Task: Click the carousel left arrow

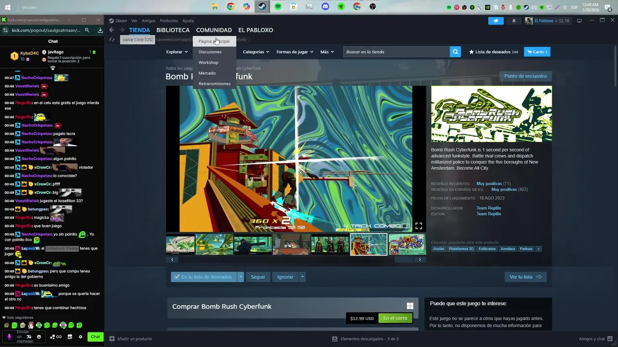Action: click(x=172, y=259)
